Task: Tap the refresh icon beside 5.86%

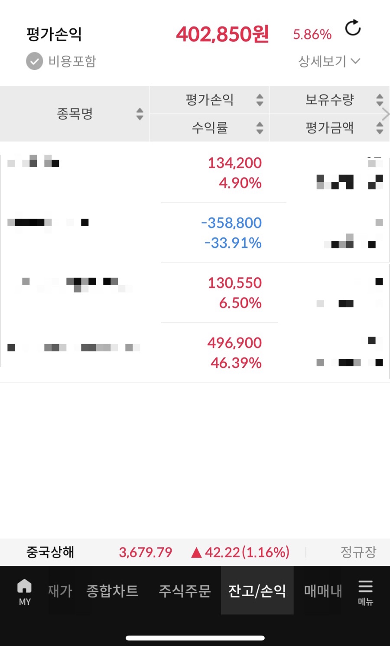Action: point(353,28)
